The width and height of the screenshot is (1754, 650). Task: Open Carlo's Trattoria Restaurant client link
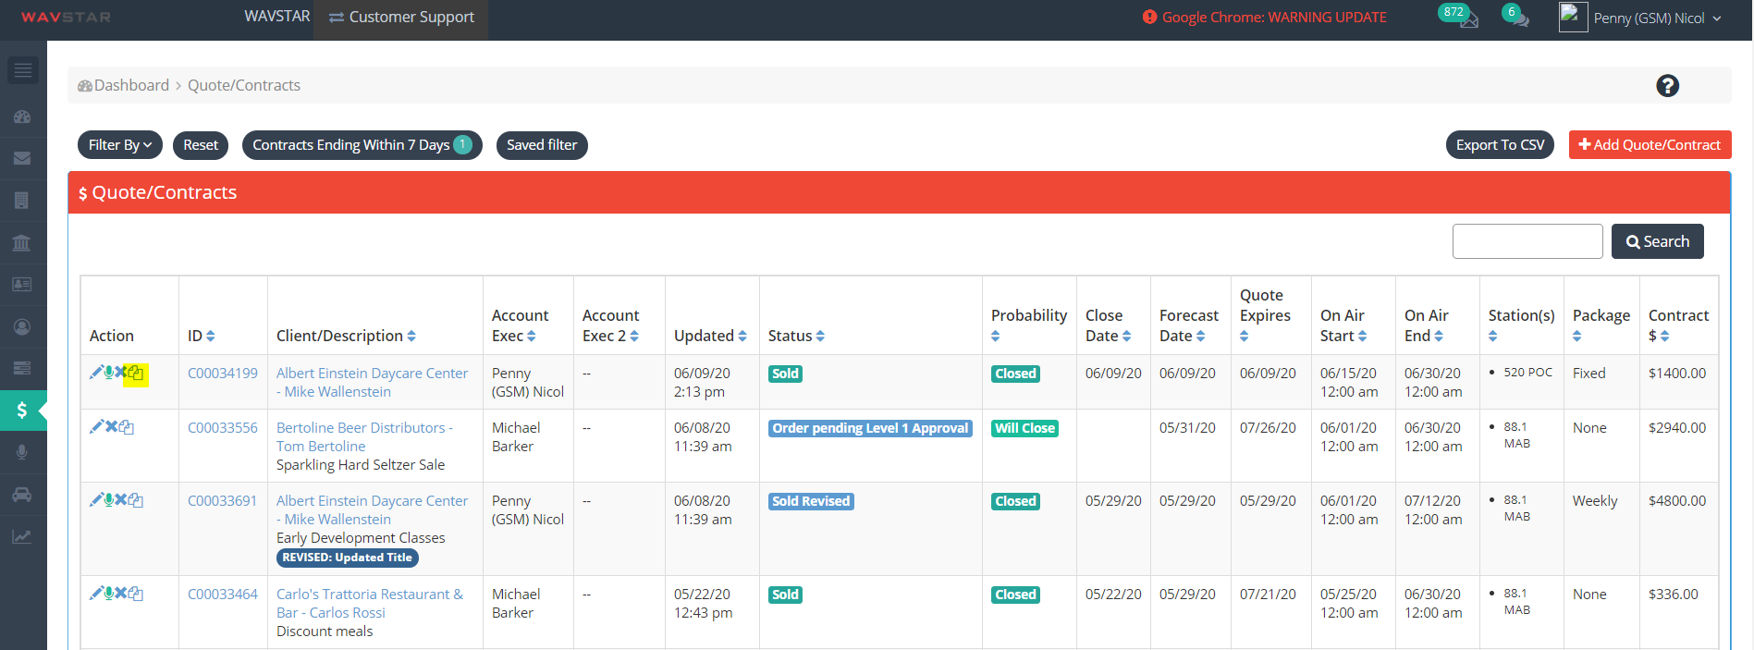[370, 604]
